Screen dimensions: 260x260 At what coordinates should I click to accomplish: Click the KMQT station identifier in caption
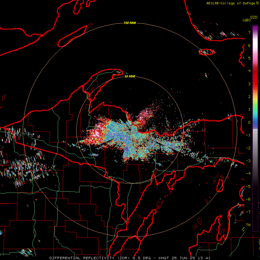click(x=164, y=258)
